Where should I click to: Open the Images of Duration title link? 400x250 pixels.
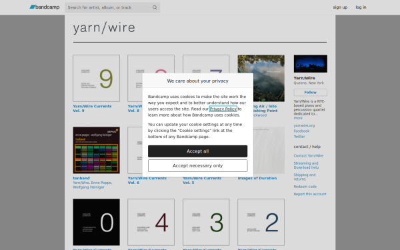257,178
